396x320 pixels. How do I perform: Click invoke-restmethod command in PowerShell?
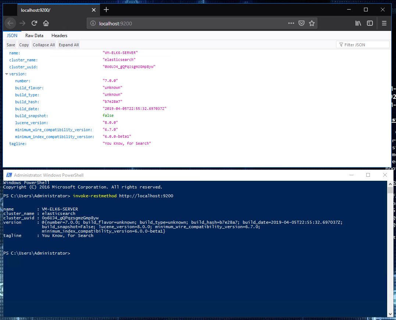click(x=95, y=196)
